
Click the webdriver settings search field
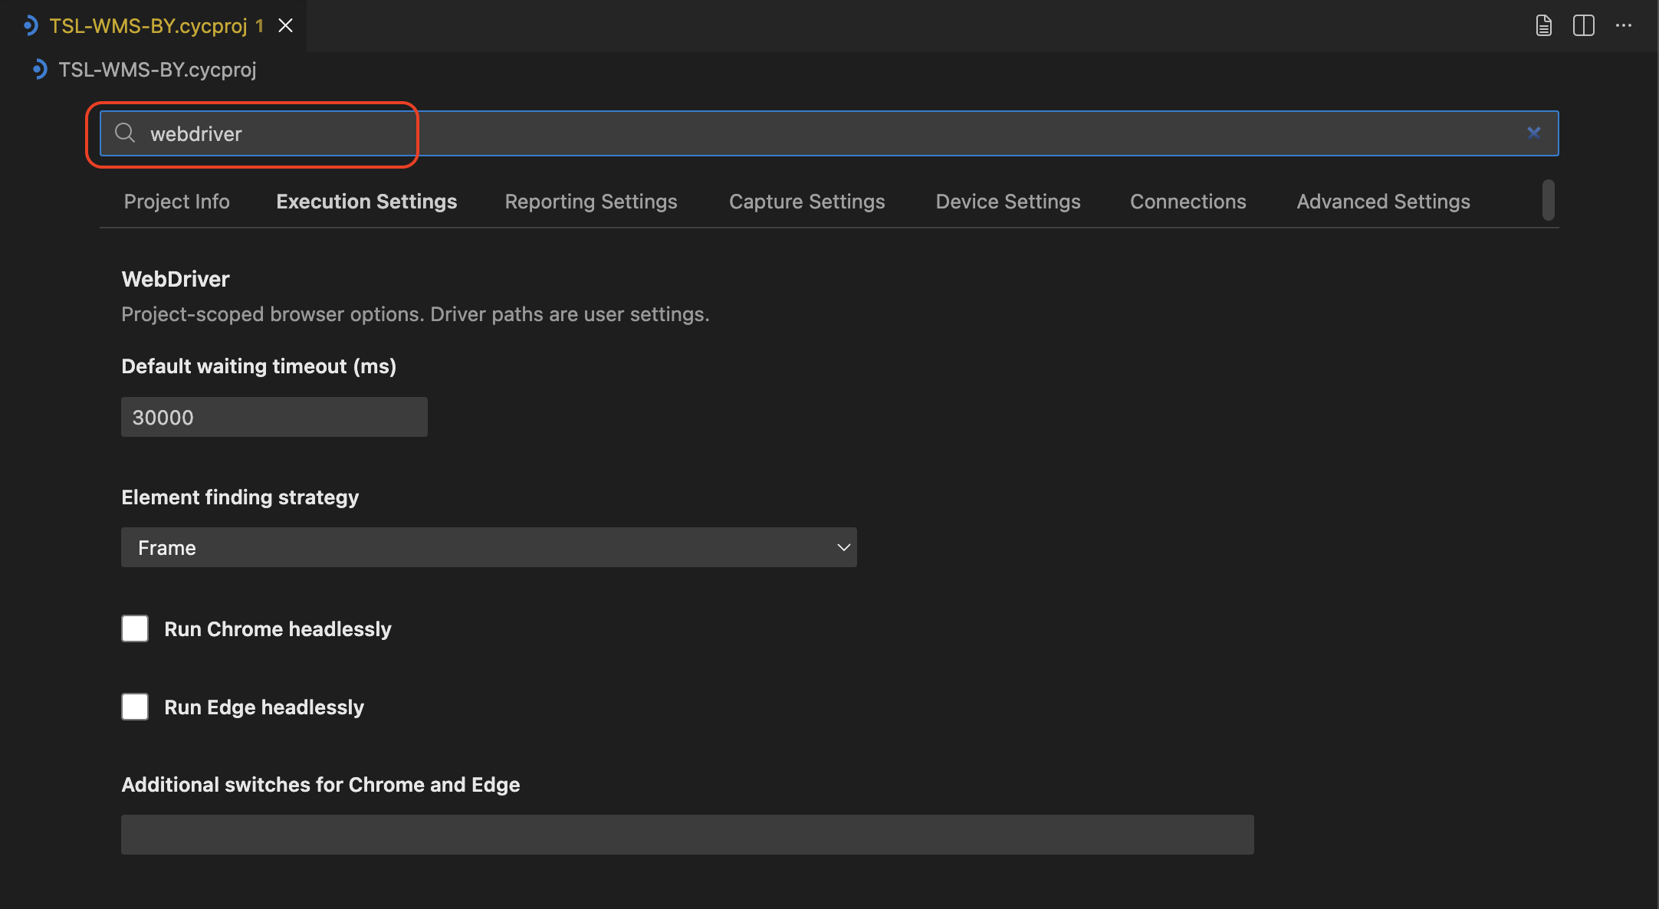829,133
